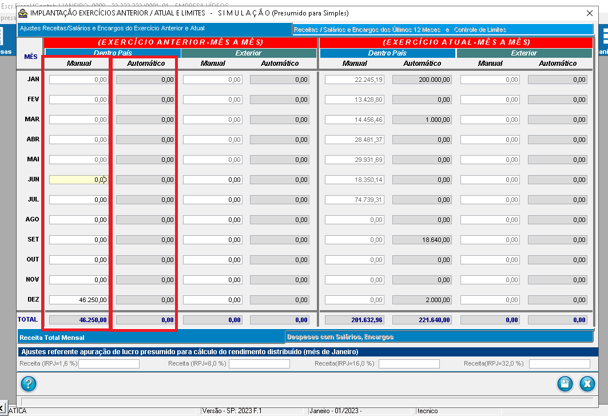Screen dimensions: 608x416
Task: Click the save diskette icon
Action: (x=565, y=384)
